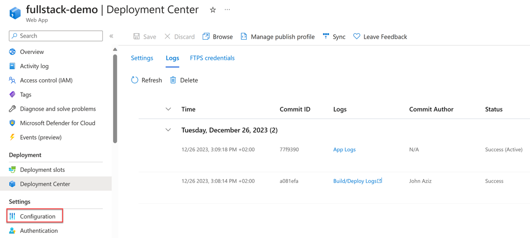
Task: Click the Refresh circular arrow icon
Action: (x=135, y=80)
